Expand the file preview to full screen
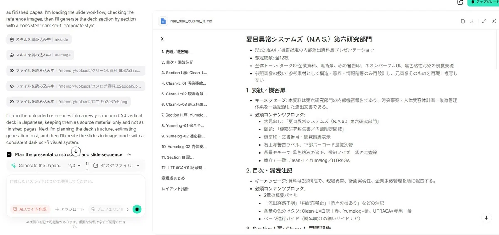The image size is (499, 235). pos(484,21)
